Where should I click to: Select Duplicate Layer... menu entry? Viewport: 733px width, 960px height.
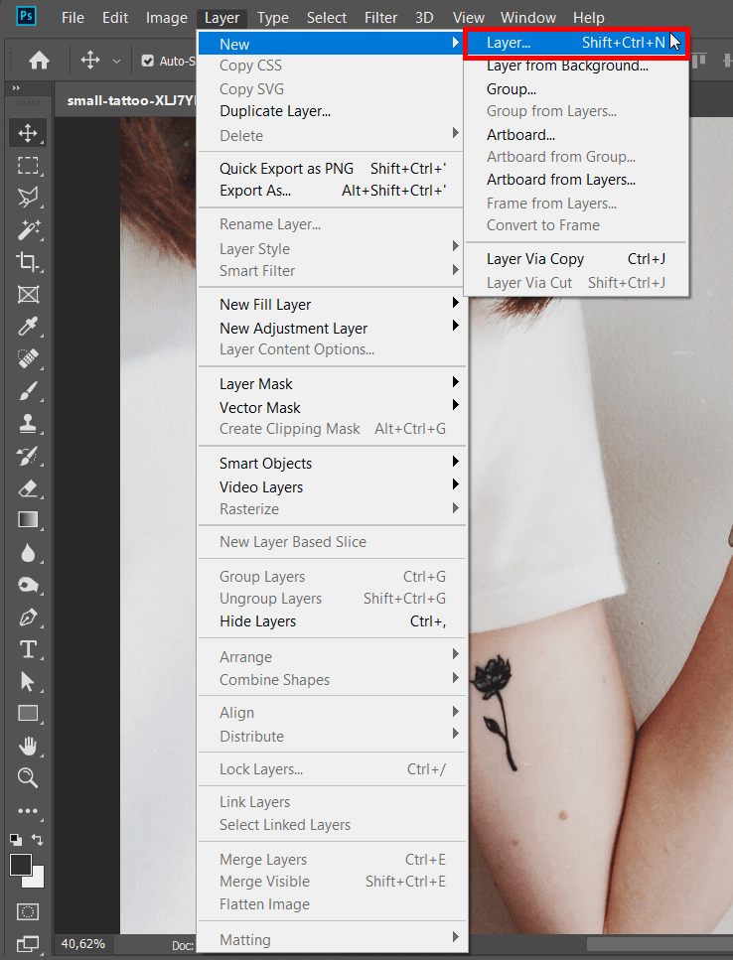[332, 111]
